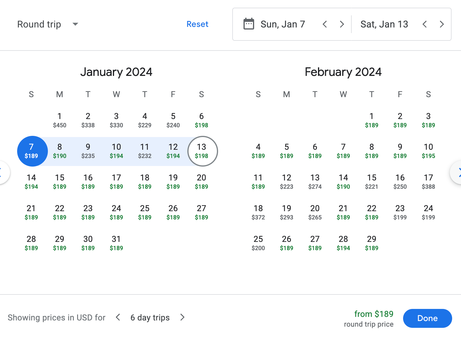Select the Sun, Jan 7 departure field

click(283, 24)
